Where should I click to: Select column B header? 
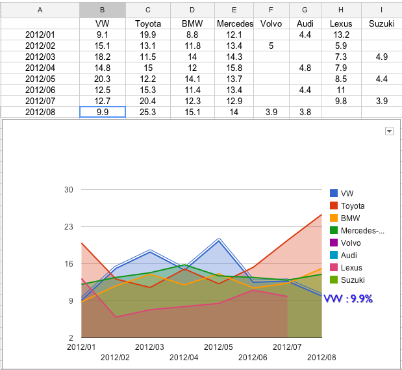click(x=103, y=10)
